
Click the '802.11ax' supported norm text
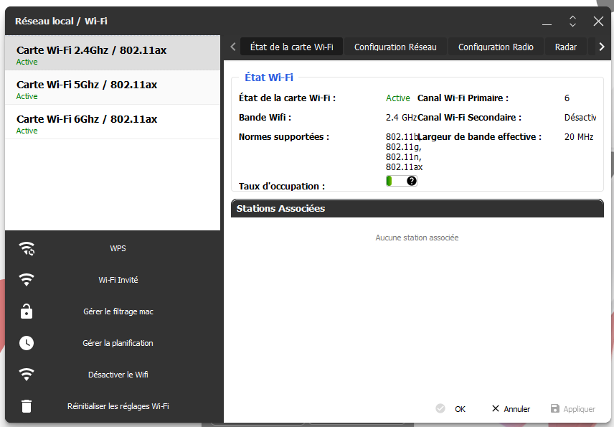404,167
